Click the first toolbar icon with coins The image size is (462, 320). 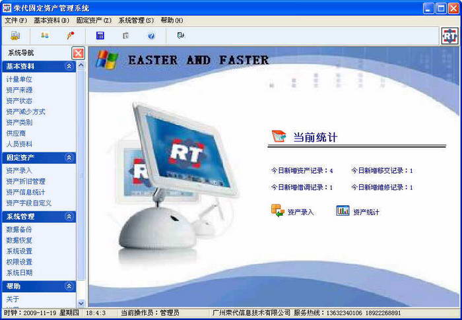click(x=15, y=36)
